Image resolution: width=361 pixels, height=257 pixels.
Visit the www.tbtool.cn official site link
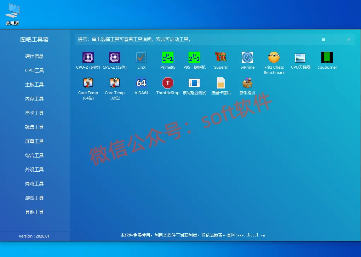coord(251,235)
